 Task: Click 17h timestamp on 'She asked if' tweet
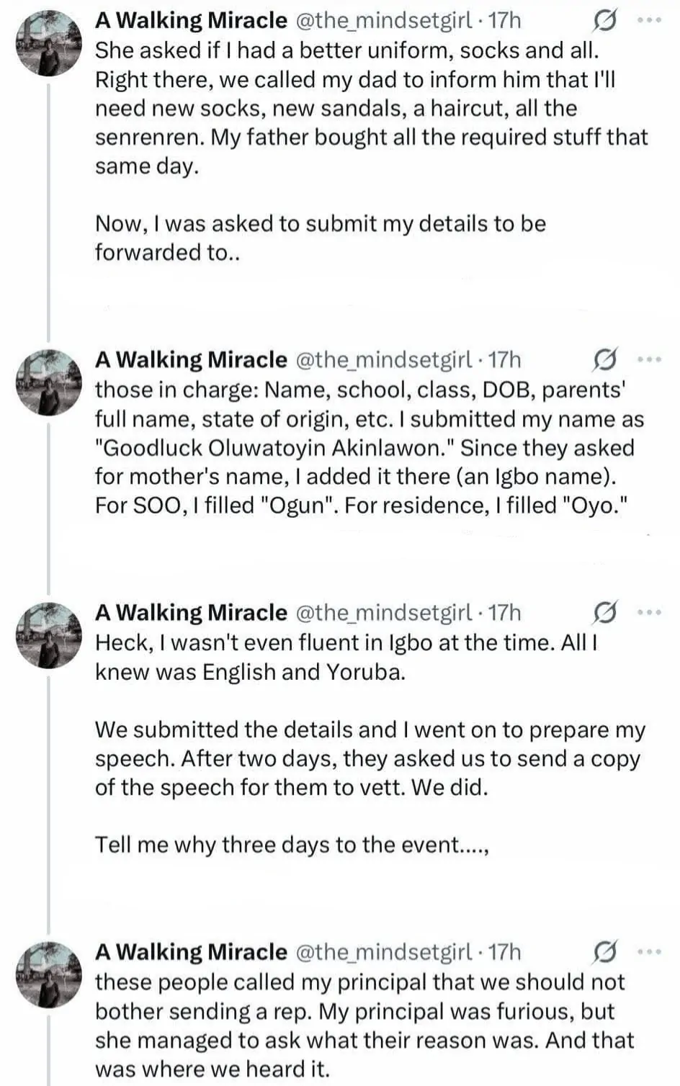[x=504, y=21]
